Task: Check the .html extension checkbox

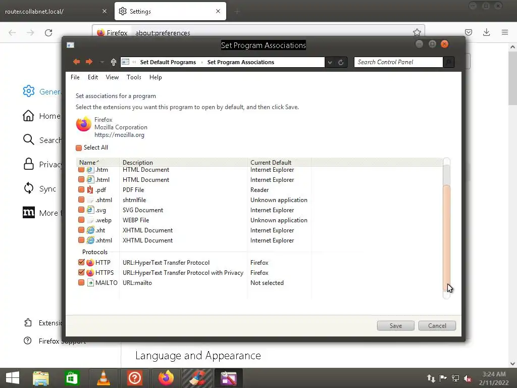Action: pyautogui.click(x=81, y=179)
